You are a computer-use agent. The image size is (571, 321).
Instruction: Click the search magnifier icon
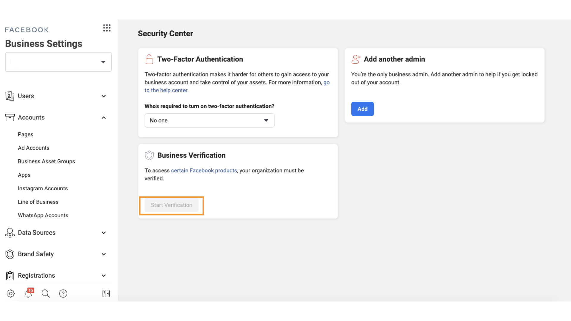(46, 294)
